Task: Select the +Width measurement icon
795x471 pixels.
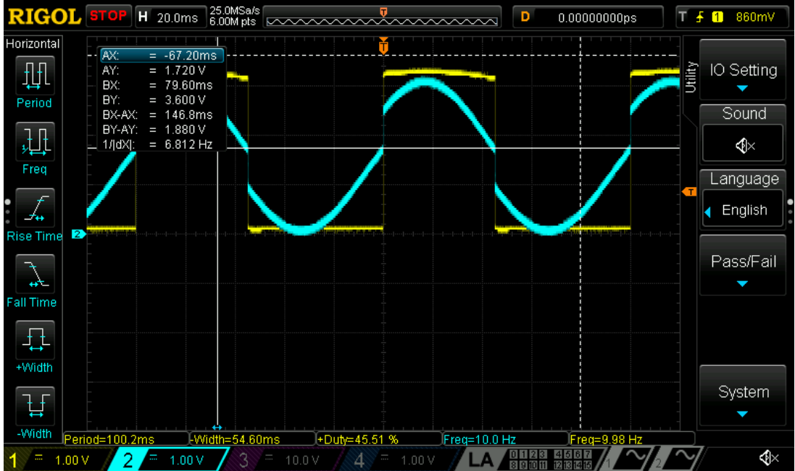Action: click(35, 340)
